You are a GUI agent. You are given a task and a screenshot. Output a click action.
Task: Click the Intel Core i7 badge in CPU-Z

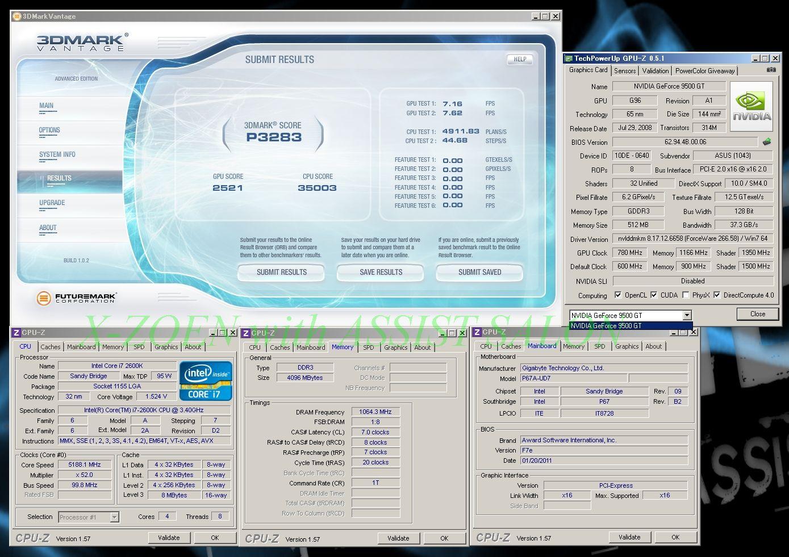206,381
